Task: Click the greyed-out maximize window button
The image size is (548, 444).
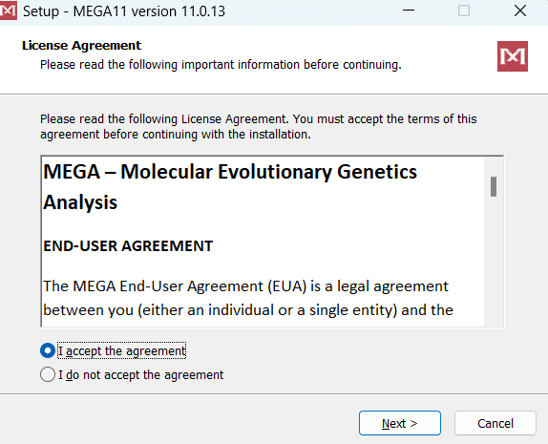Action: [464, 11]
